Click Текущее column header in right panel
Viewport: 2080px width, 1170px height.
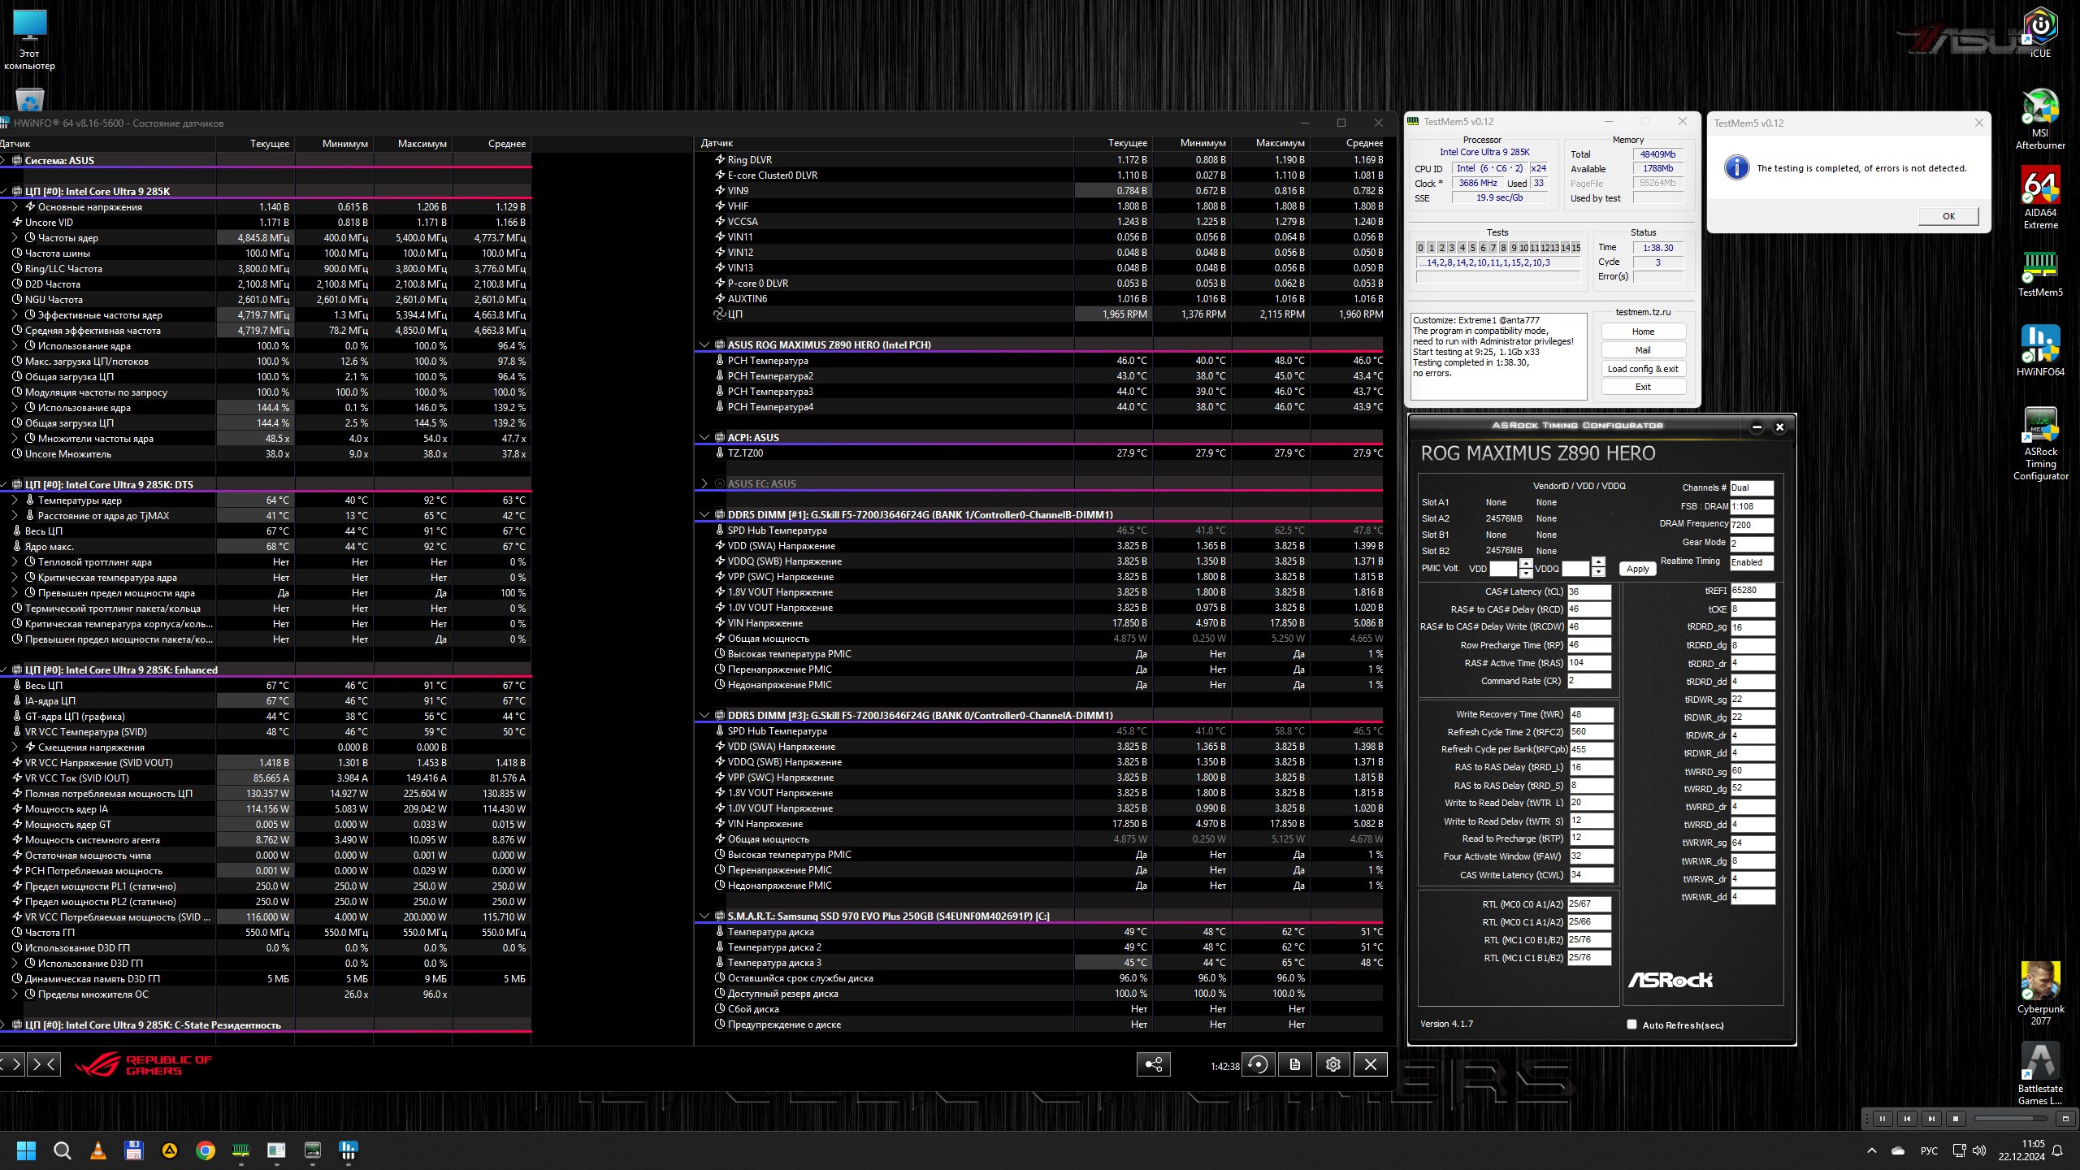pos(1127,143)
